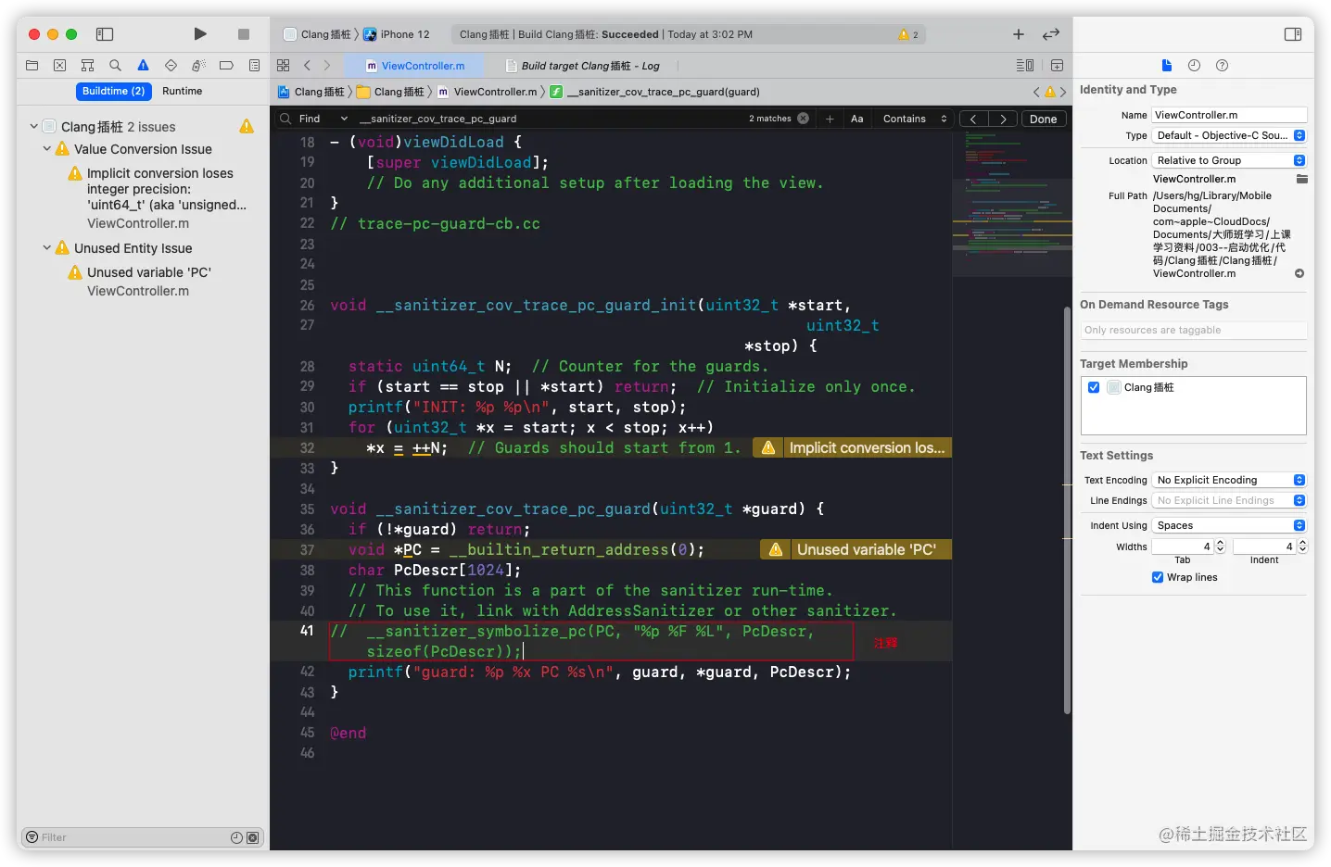Jump to previous issue in jump bar
The height and width of the screenshot is (867, 1331).
point(1036,92)
